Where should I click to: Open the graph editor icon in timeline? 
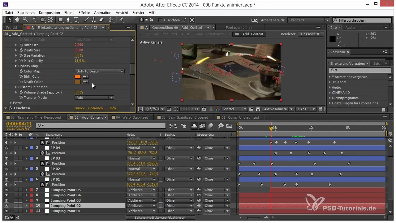(x=229, y=126)
